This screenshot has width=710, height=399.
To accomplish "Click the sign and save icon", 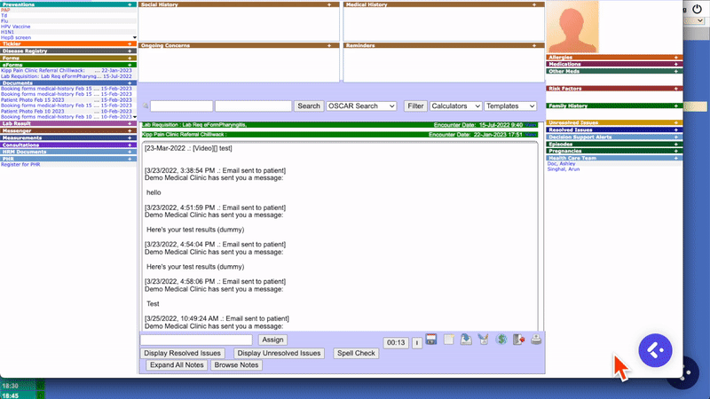I will [x=465, y=340].
